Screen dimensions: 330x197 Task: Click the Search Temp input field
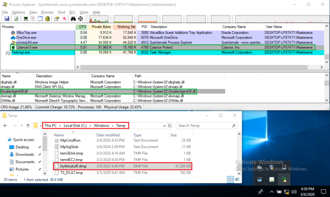coord(208,126)
